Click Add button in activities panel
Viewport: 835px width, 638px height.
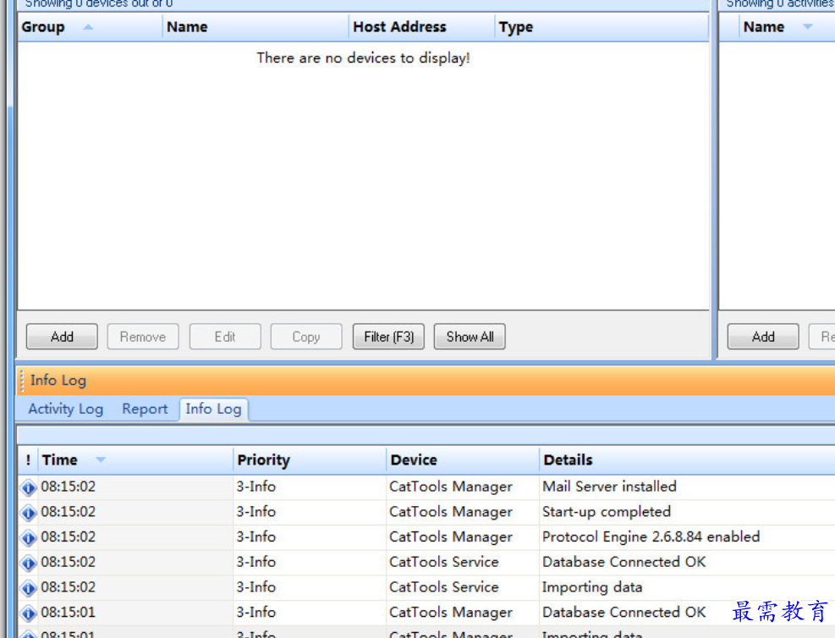(763, 337)
